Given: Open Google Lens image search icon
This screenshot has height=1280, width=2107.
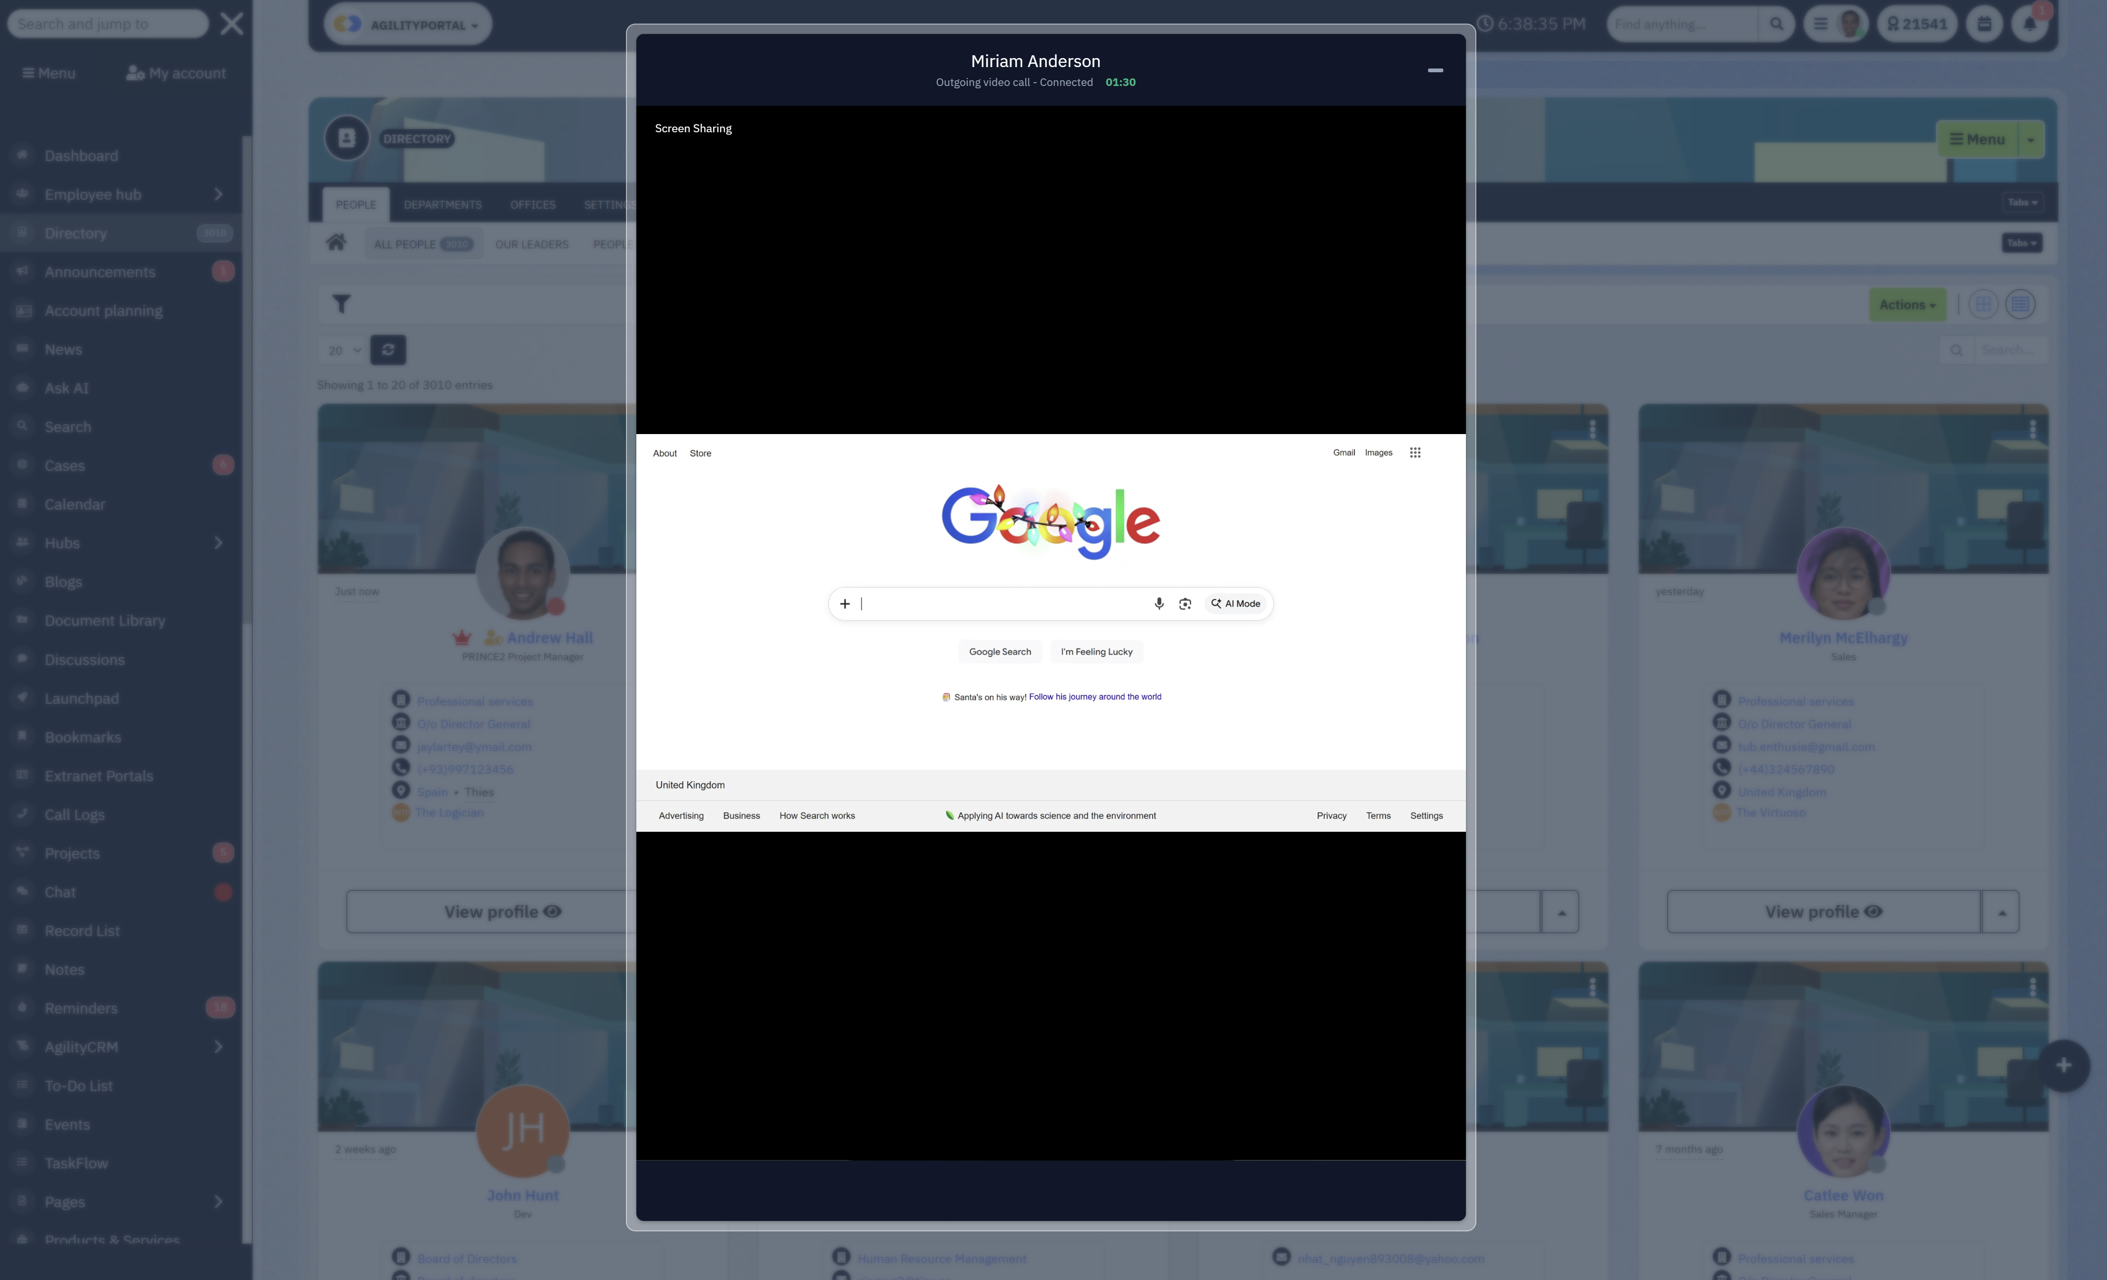Looking at the screenshot, I should point(1185,603).
